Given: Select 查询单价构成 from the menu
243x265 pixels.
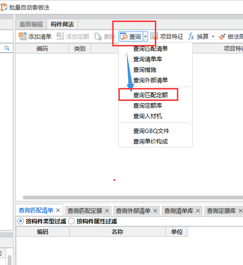Looking at the screenshot, I should pyautogui.click(x=150, y=141).
